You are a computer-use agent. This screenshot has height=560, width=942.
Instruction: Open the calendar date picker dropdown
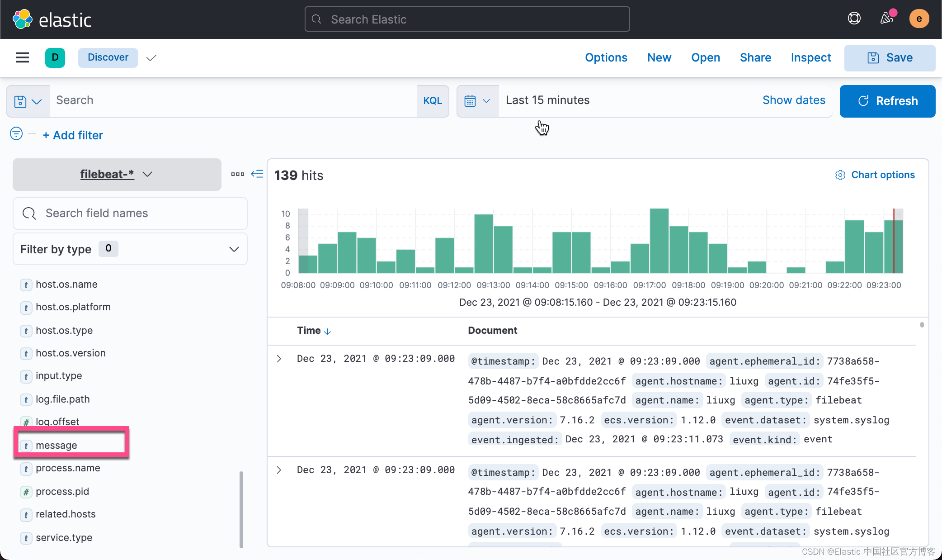coord(477,100)
